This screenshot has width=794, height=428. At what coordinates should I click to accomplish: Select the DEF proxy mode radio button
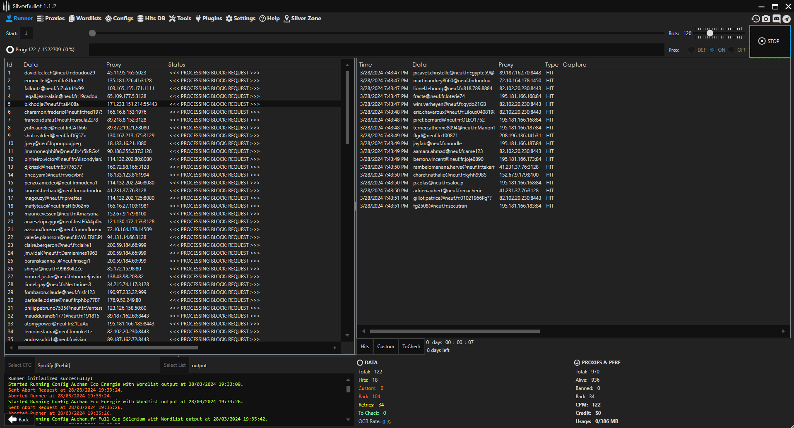[691, 50]
